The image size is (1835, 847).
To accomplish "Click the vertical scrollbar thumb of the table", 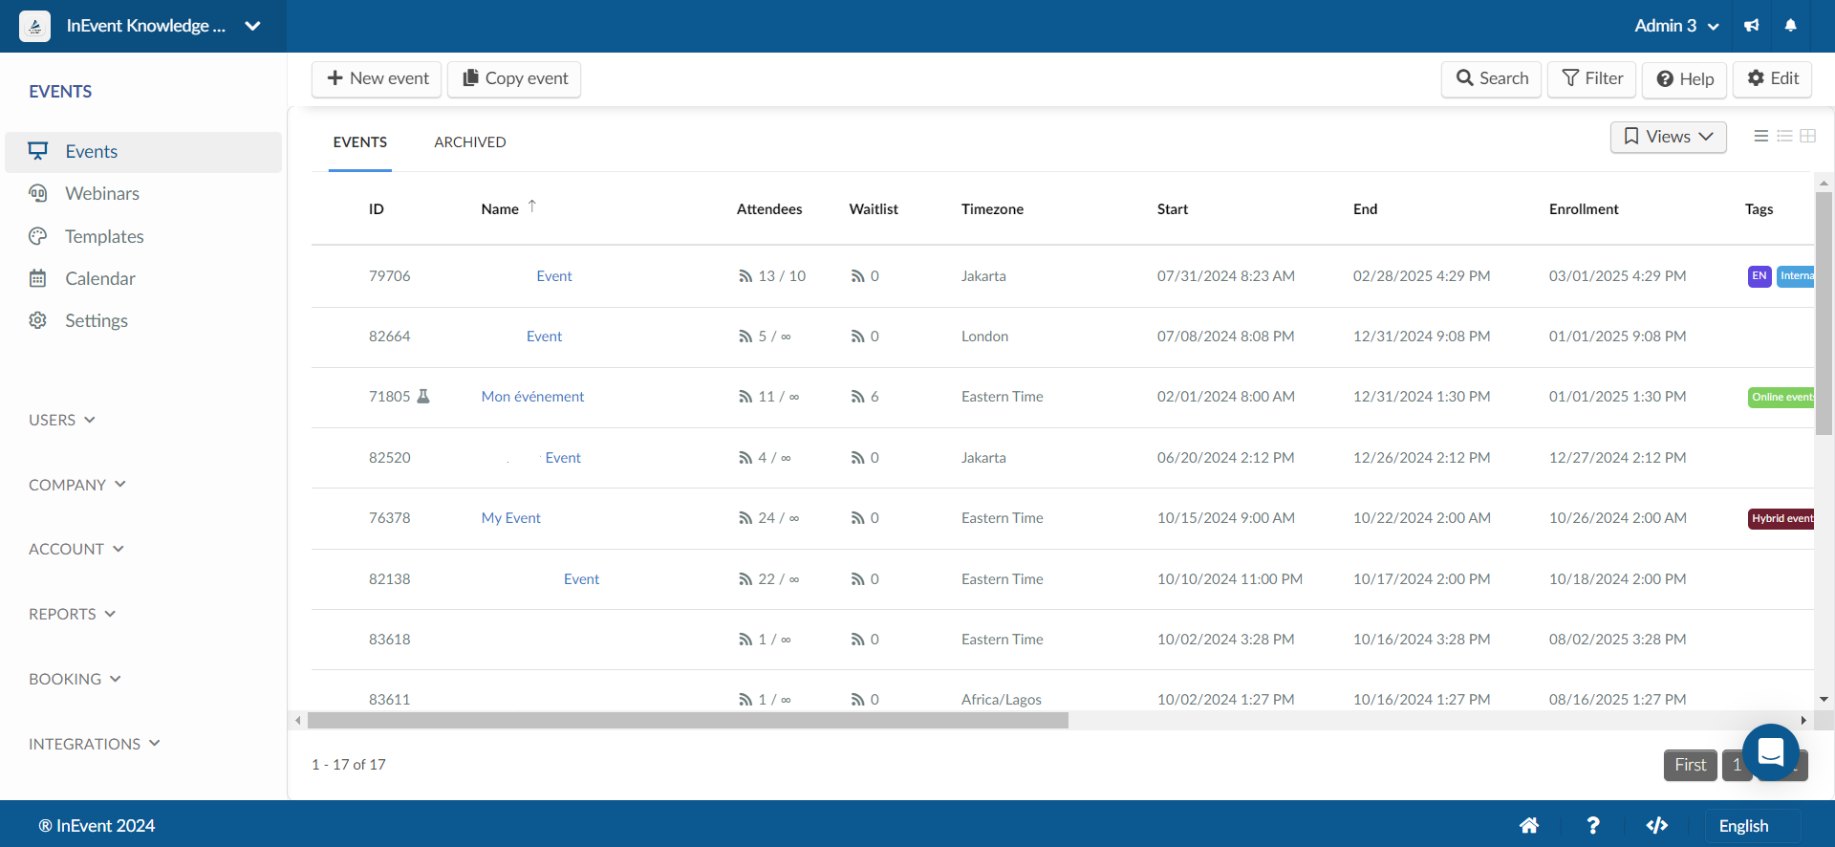I will click(1824, 314).
